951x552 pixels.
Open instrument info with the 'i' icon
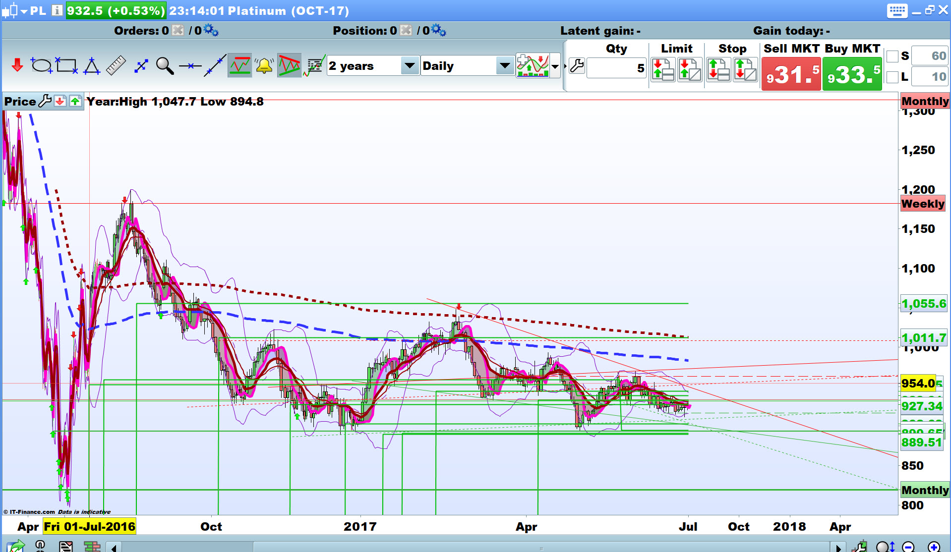[58, 10]
